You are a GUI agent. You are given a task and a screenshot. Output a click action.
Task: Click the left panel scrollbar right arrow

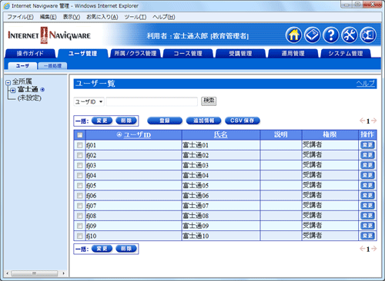(63, 273)
